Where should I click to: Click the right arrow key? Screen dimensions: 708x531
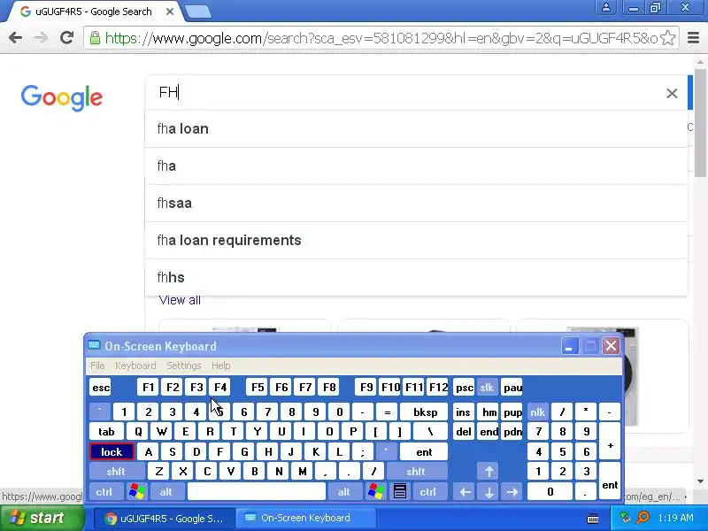[512, 491]
